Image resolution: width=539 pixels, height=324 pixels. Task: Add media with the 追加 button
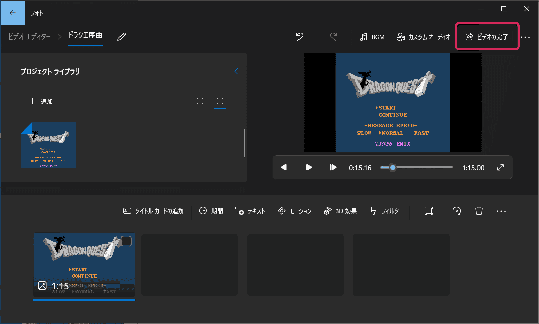point(41,101)
